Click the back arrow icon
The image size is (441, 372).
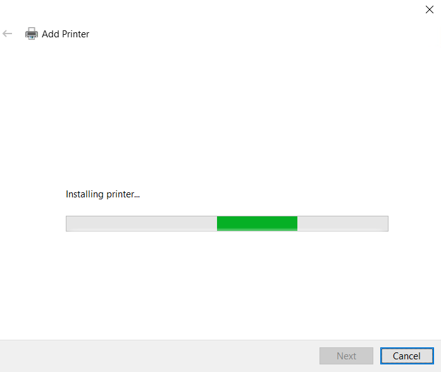pos(8,34)
